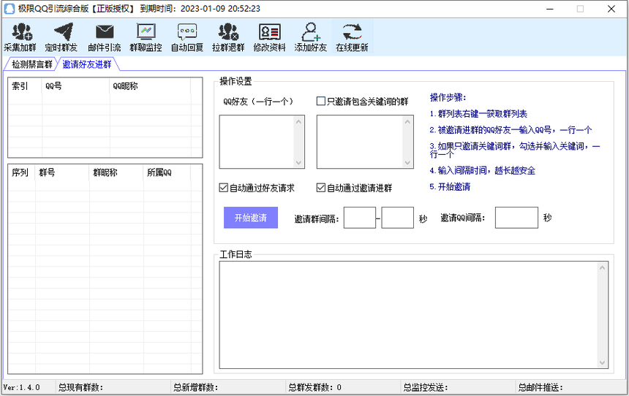Click first 邀请群间隔 seconds field
The image size is (629, 396).
click(360, 218)
